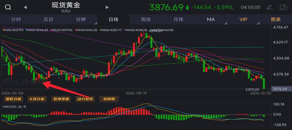Click the -3.59% percent change
This screenshot has width=292, height=130.
(223, 8)
